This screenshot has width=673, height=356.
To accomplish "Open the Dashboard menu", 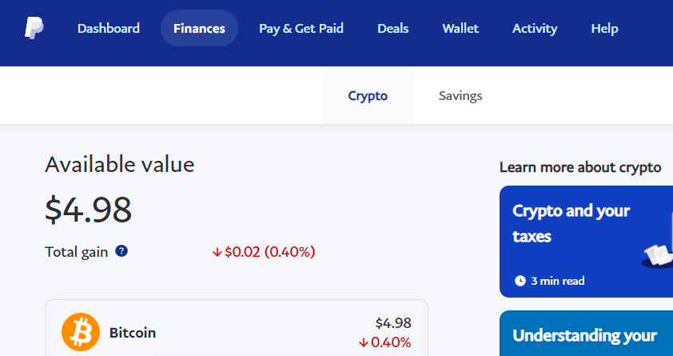I will coord(109,29).
